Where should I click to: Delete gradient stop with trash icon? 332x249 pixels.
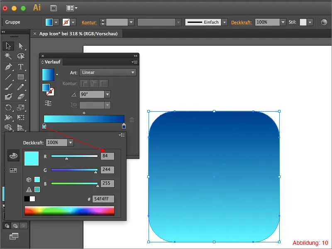point(132,120)
